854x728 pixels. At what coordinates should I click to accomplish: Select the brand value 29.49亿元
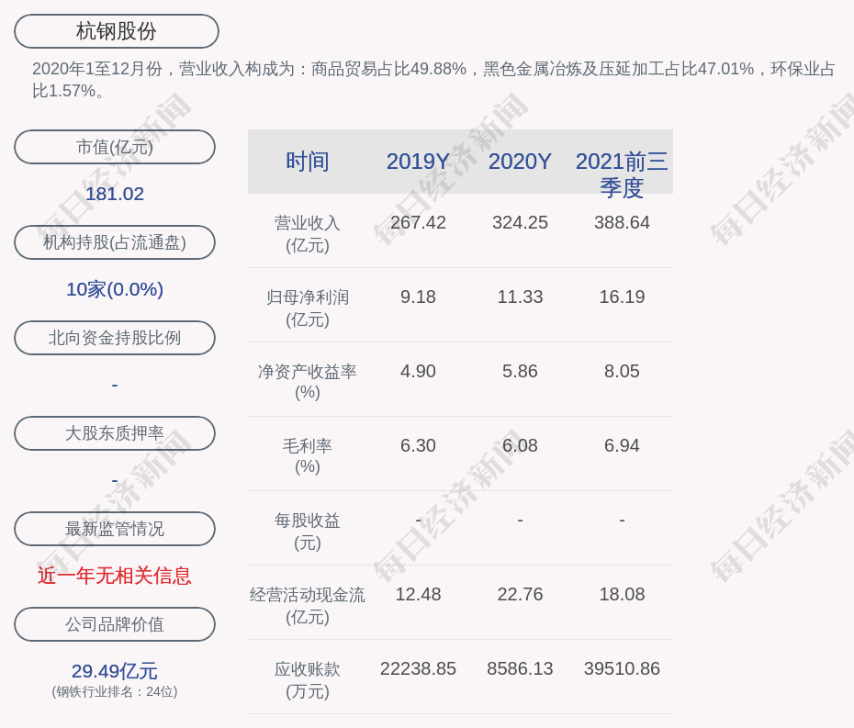[x=115, y=671]
